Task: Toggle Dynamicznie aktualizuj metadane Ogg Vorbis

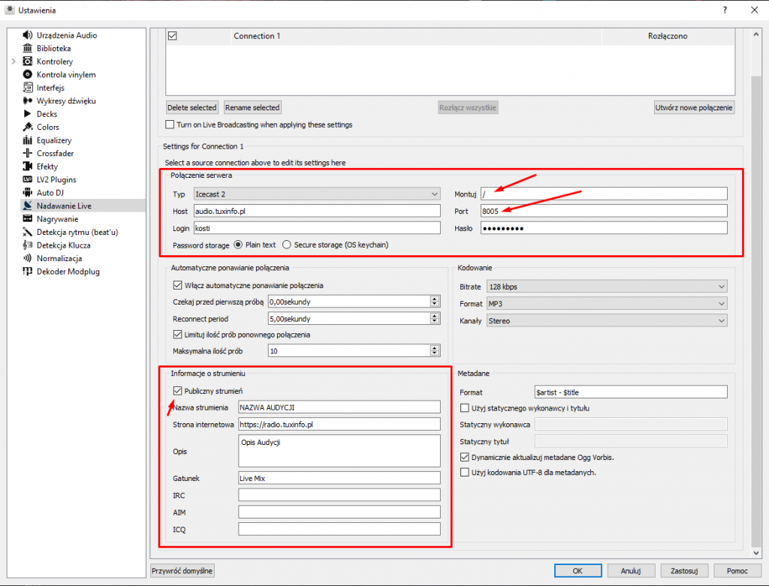Action: tap(464, 457)
